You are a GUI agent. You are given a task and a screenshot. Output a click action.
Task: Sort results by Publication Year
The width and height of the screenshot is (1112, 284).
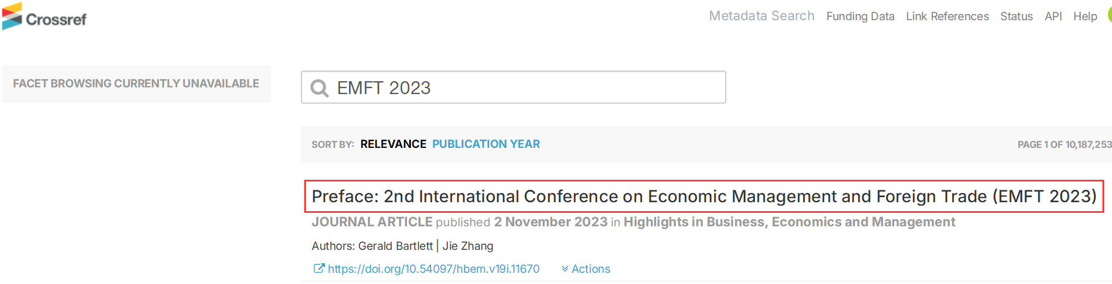(486, 144)
